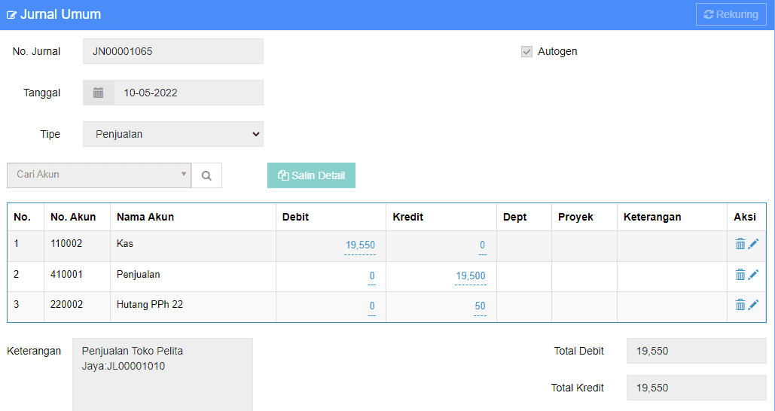Viewport: 775px width, 411px height.
Task: Click the search magnifier next to Cari Akun
Action: pyautogui.click(x=206, y=175)
